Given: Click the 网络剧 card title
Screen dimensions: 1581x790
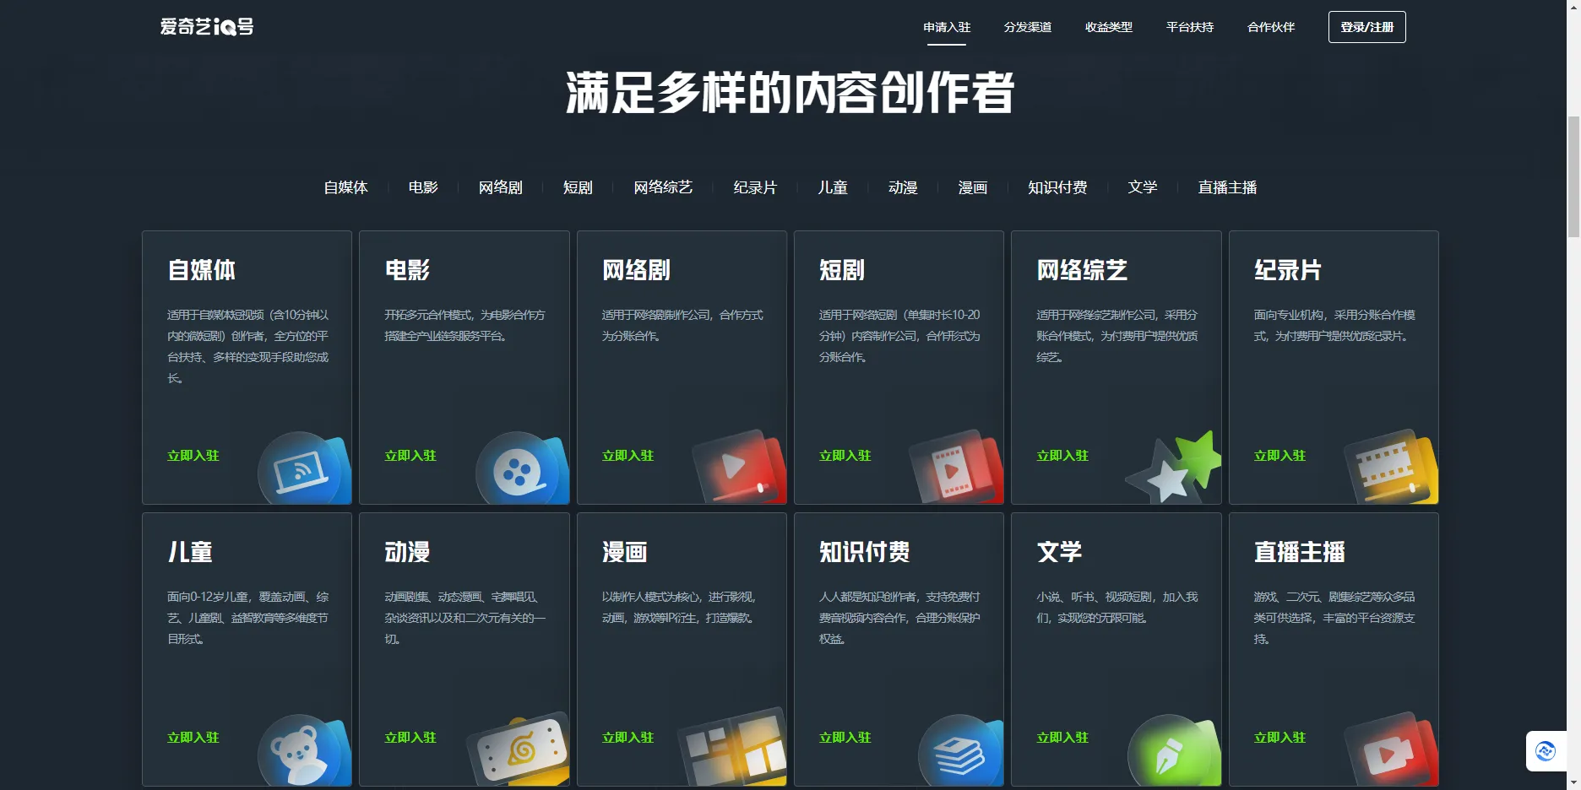Looking at the screenshot, I should [x=636, y=270].
